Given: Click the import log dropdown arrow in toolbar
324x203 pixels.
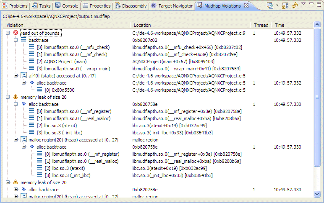Looking at the screenshot, I should 277,6.
